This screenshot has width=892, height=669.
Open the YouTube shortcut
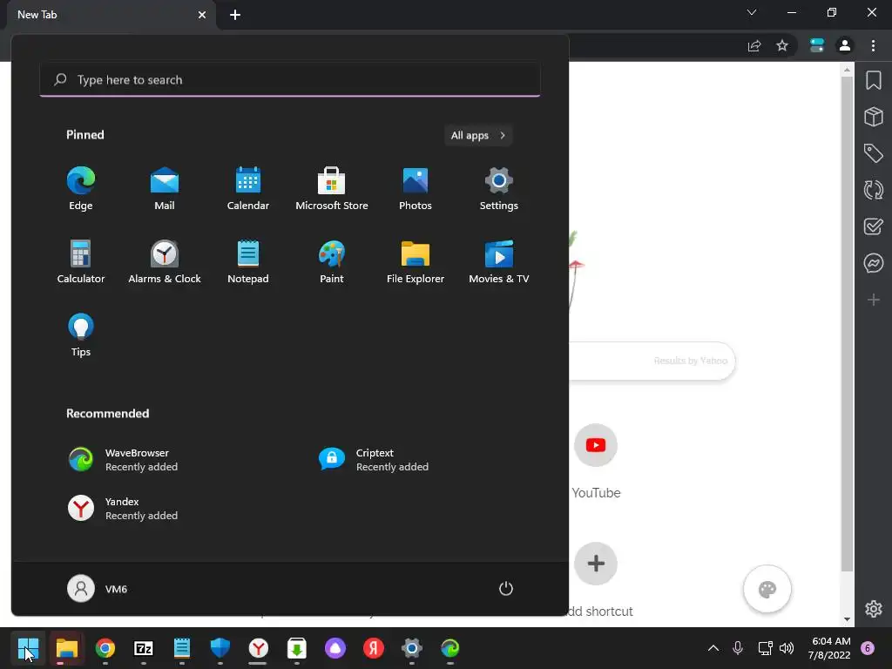596,462
